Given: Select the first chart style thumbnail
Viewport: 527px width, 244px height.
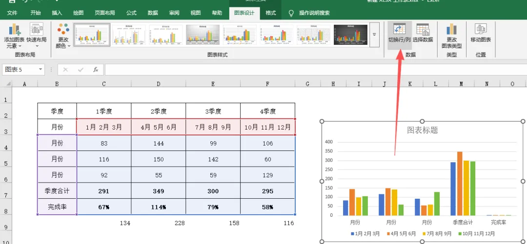Looking at the screenshot, I should click(92, 35).
